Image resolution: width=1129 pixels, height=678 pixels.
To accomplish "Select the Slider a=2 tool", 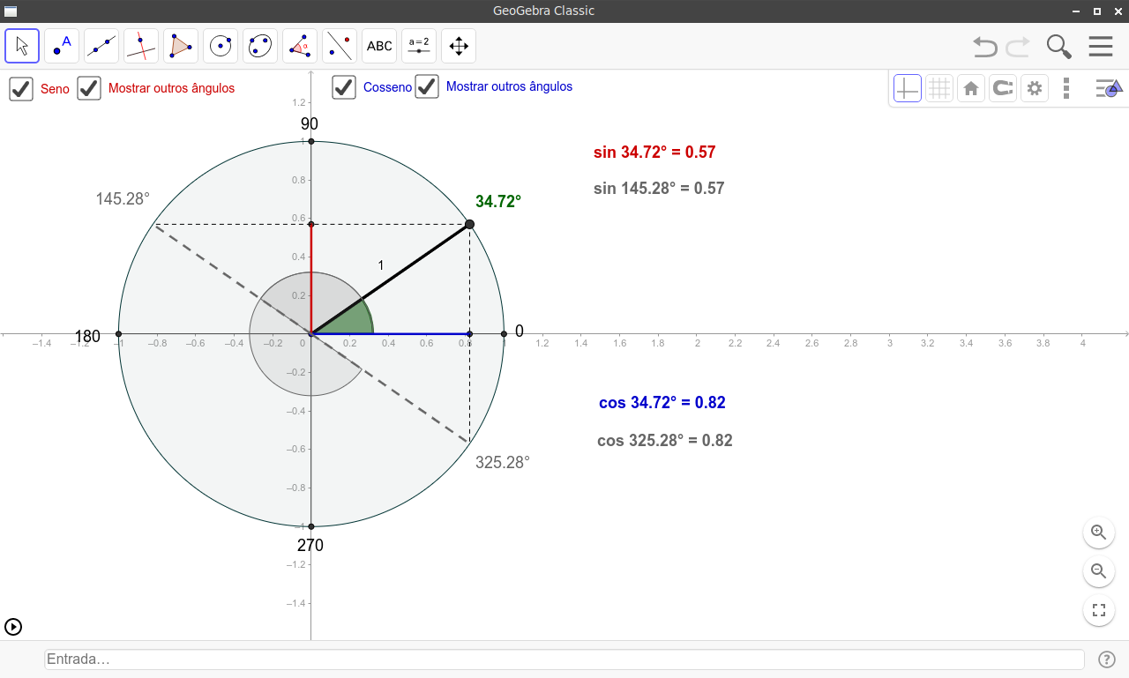I will [x=419, y=46].
